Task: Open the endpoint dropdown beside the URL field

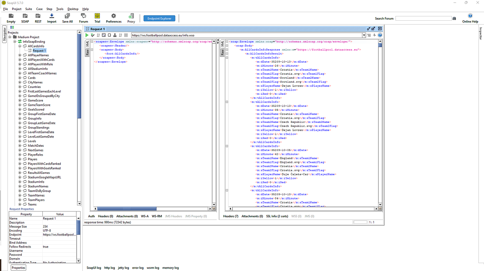Action: coord(364,35)
